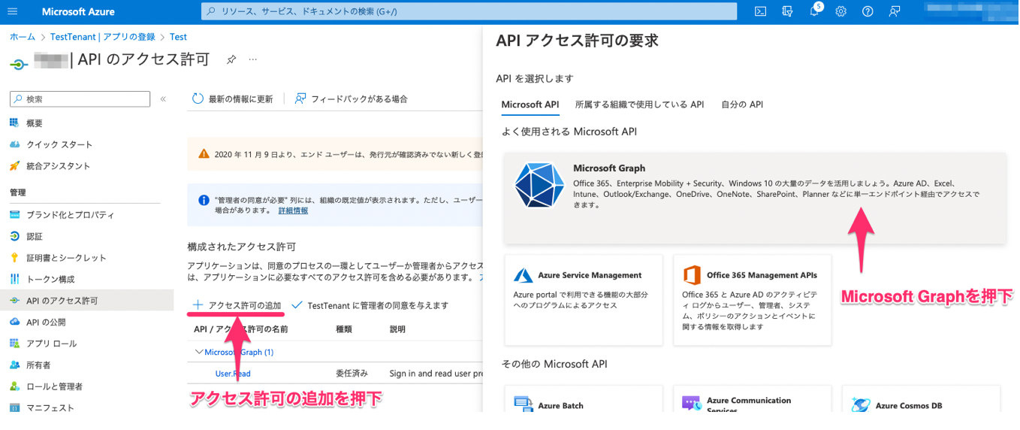The height and width of the screenshot is (430, 1020).
Task: Click the Azure Cosmos DB icon
Action: coord(861,404)
